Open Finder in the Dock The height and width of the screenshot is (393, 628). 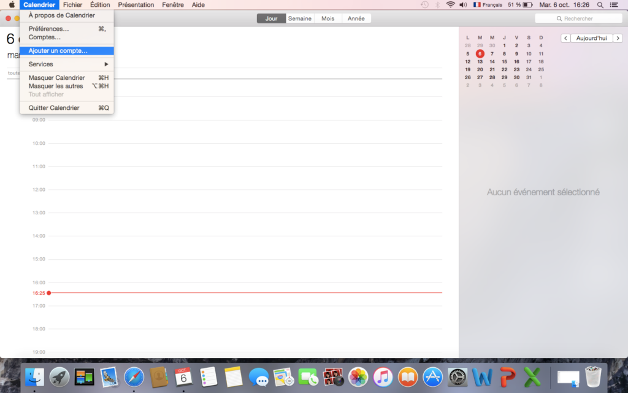(x=35, y=376)
